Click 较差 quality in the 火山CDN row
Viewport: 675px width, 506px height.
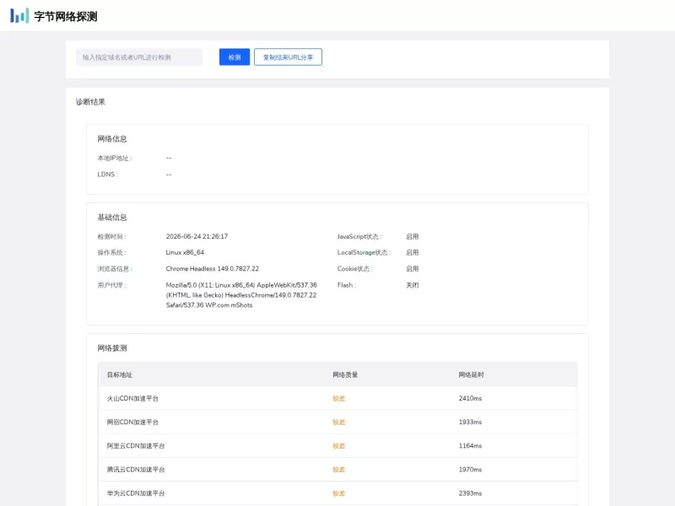point(339,398)
